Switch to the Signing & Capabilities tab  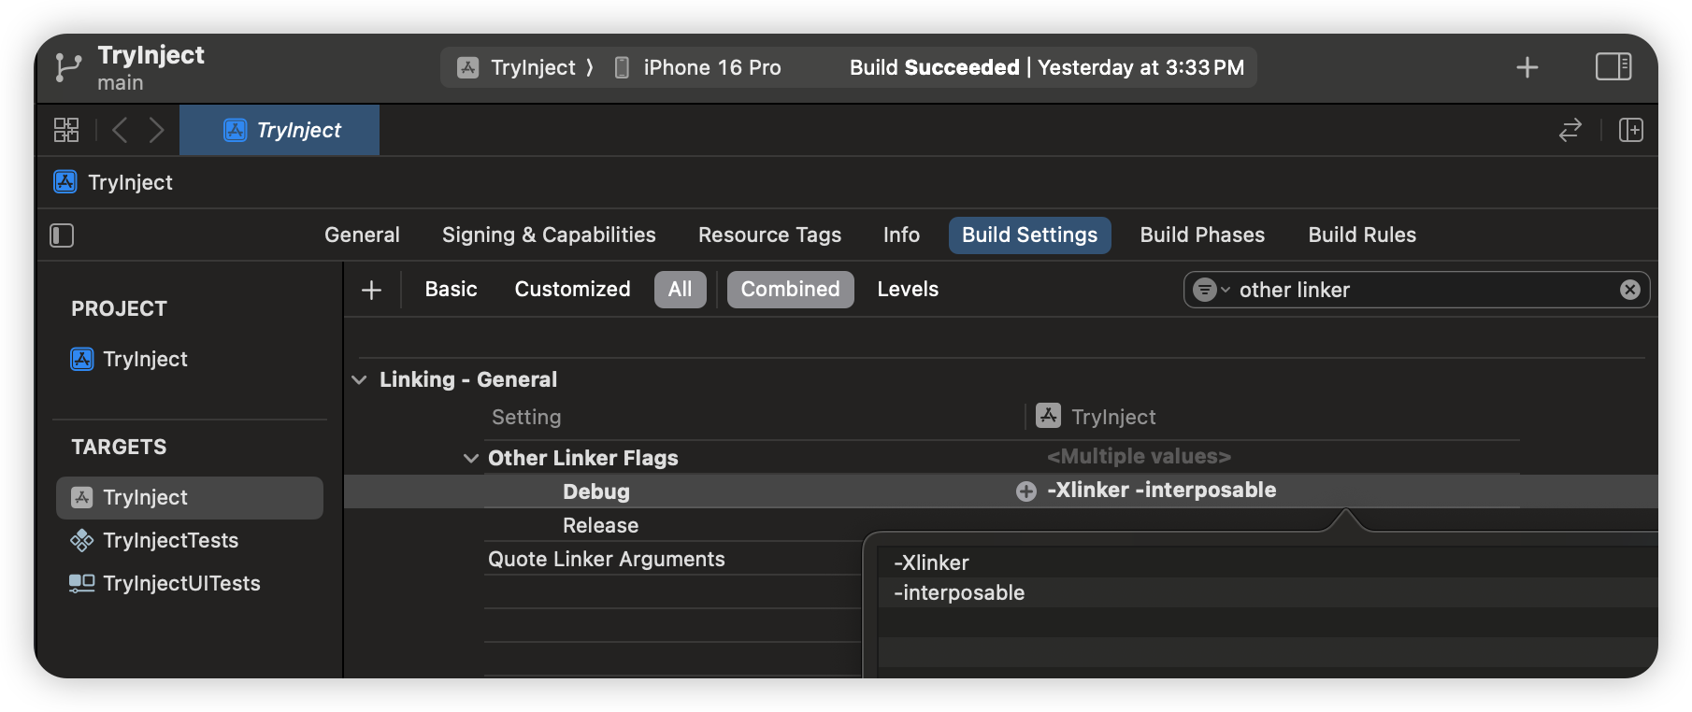tap(549, 235)
